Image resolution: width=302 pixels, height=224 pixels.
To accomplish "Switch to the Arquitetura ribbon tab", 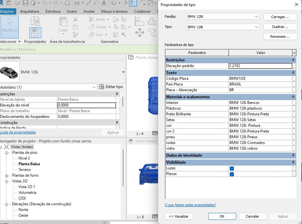I will point(30,11).
